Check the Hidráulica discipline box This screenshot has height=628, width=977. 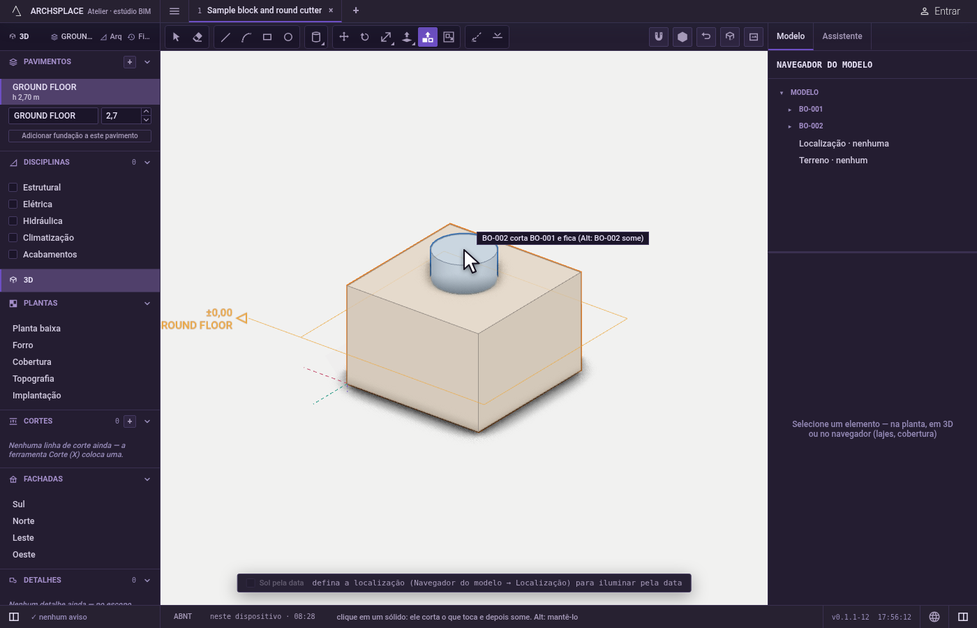pyautogui.click(x=13, y=221)
